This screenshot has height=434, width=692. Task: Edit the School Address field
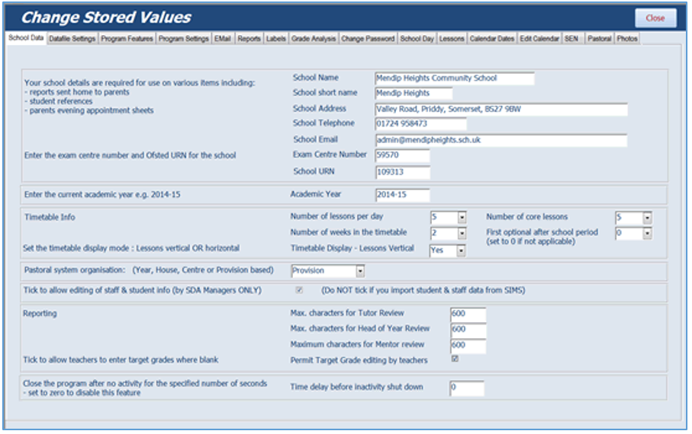(501, 110)
